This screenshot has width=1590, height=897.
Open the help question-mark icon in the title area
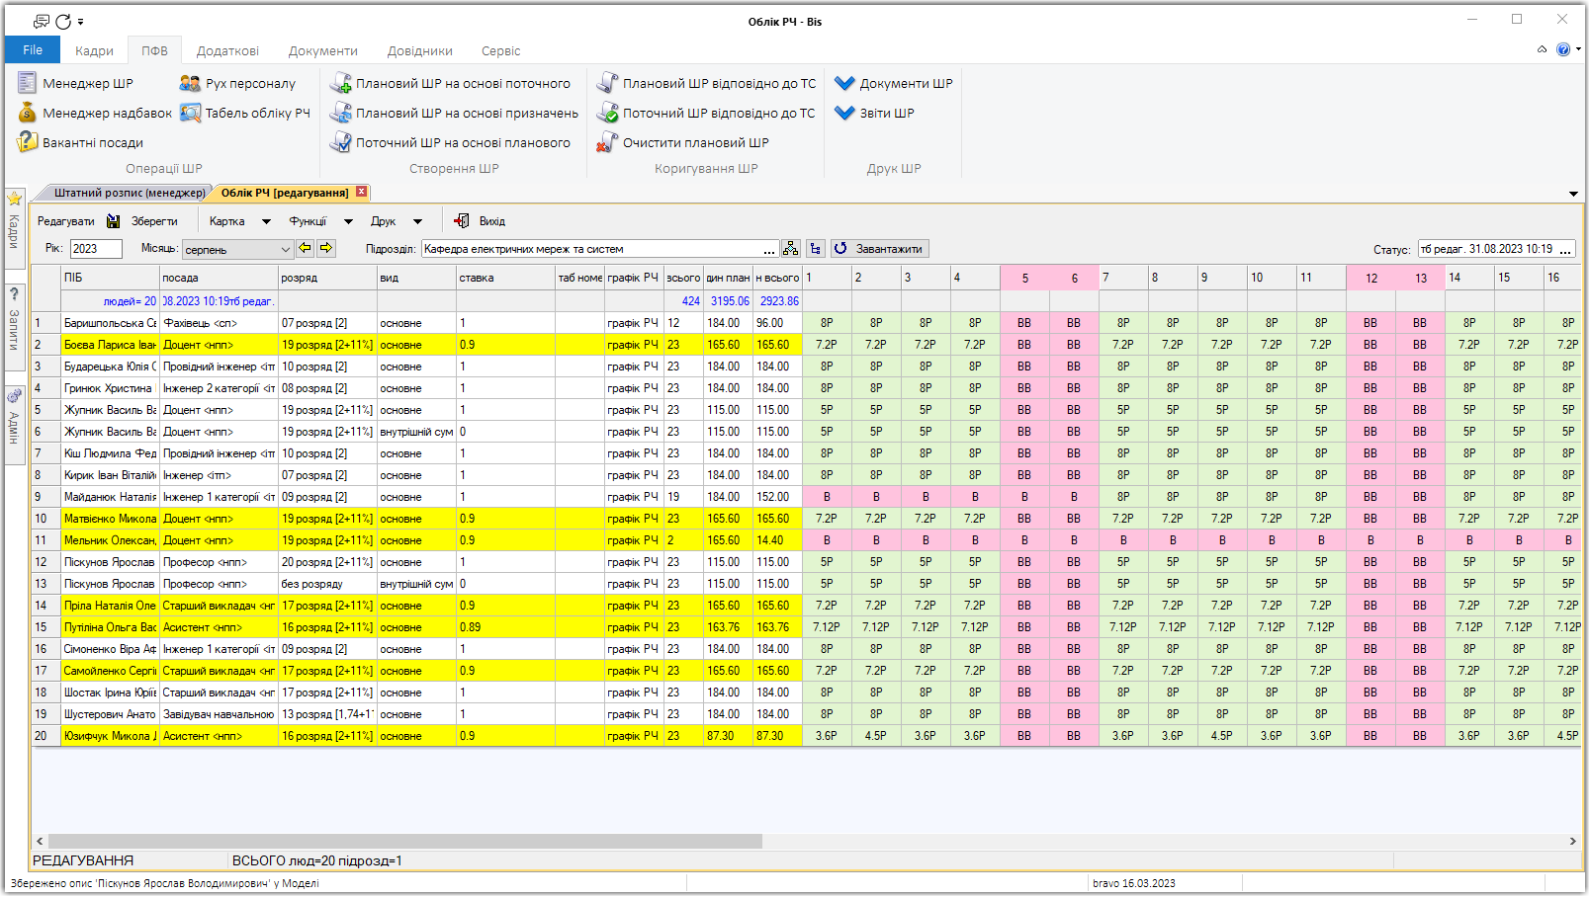tap(1563, 49)
